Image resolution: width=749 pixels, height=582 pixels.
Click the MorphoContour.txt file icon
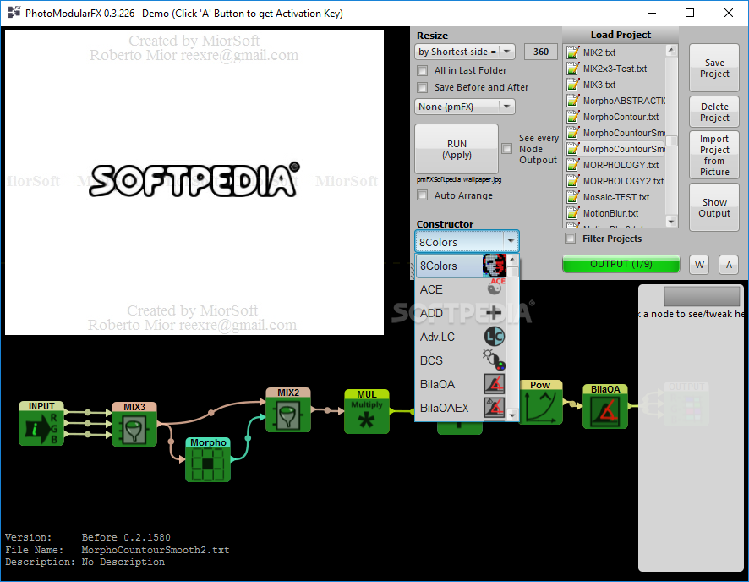coord(572,116)
